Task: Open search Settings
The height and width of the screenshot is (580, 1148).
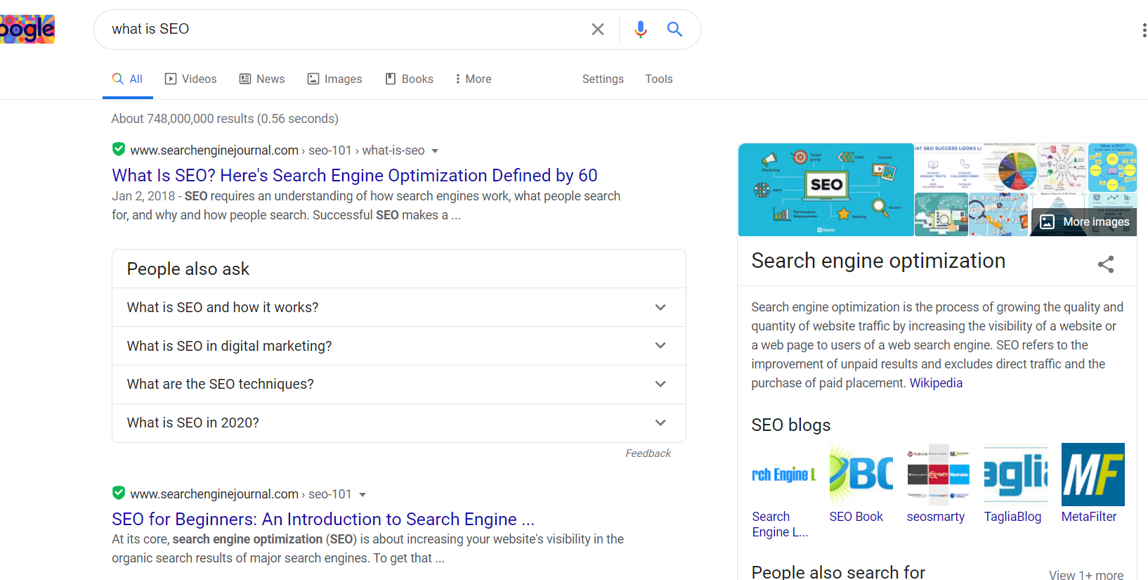Action: tap(603, 79)
